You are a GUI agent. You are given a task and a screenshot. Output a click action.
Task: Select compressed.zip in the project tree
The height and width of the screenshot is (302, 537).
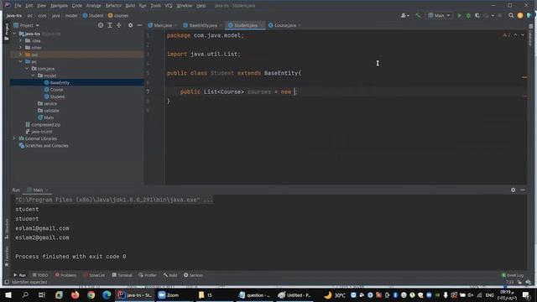coord(46,125)
